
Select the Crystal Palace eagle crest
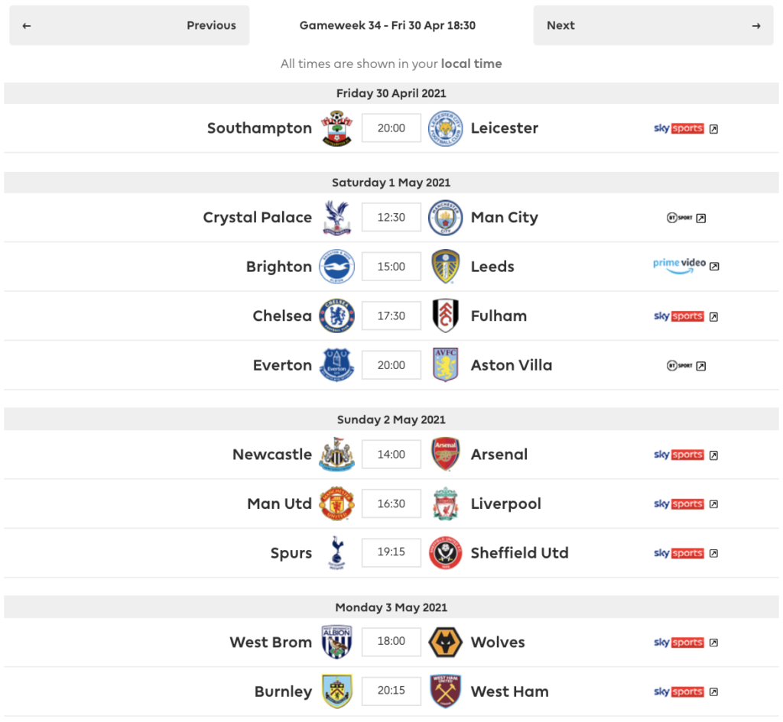click(x=336, y=218)
